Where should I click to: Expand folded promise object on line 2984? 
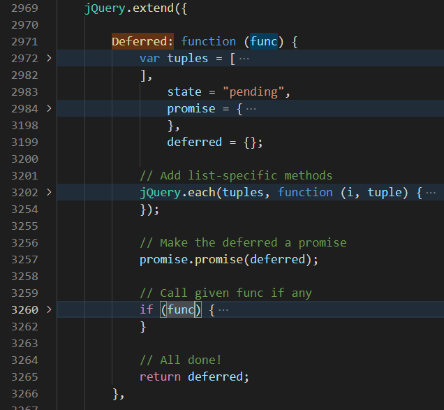(x=49, y=108)
